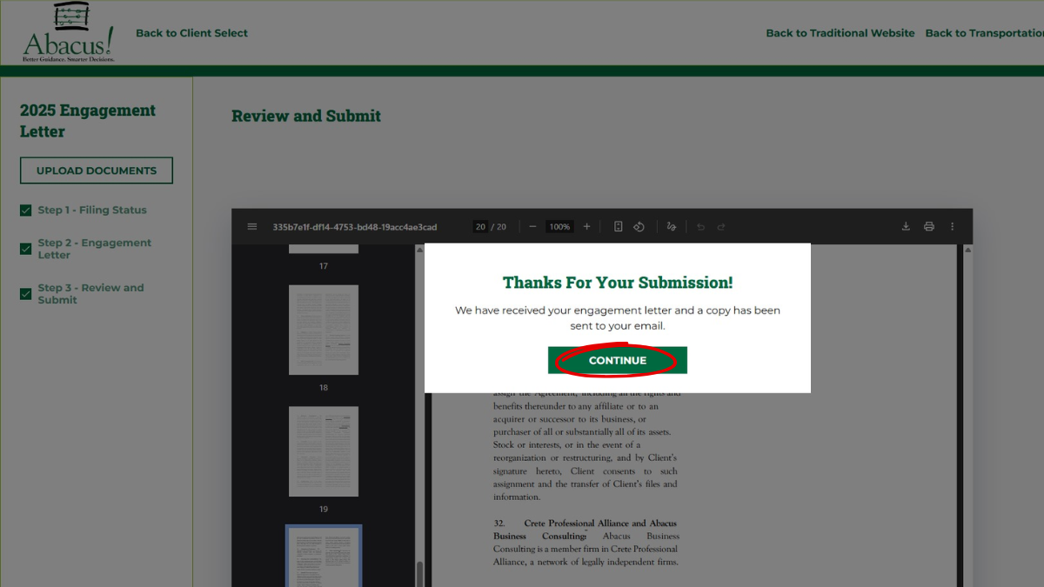Toggle the PDF sidebar hamburger menu
The width and height of the screenshot is (1044, 587).
point(252,227)
